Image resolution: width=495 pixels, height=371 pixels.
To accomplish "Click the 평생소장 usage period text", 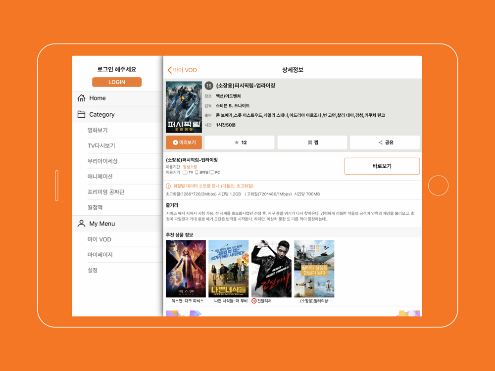I will pos(190,167).
